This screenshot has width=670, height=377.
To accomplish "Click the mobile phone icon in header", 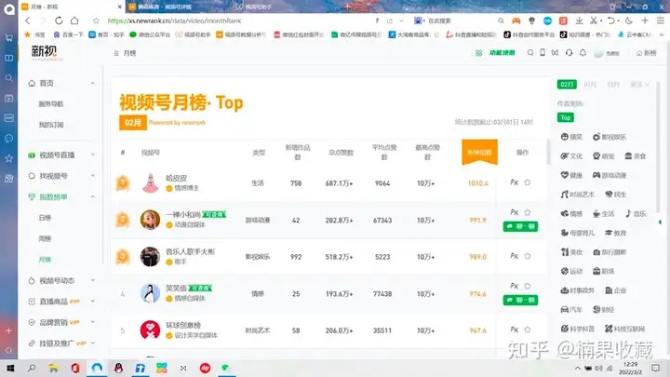I will [x=543, y=52].
